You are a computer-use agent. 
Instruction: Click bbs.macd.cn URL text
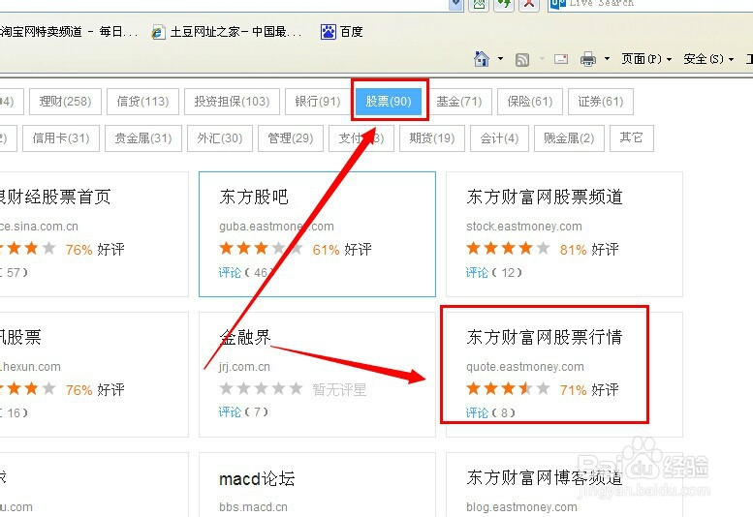[253, 507]
